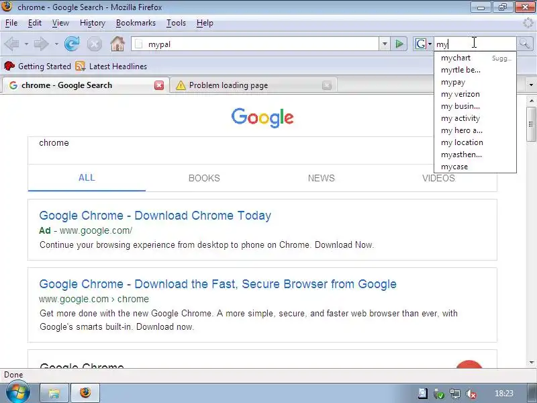Click the Back navigation arrow

point(12,44)
